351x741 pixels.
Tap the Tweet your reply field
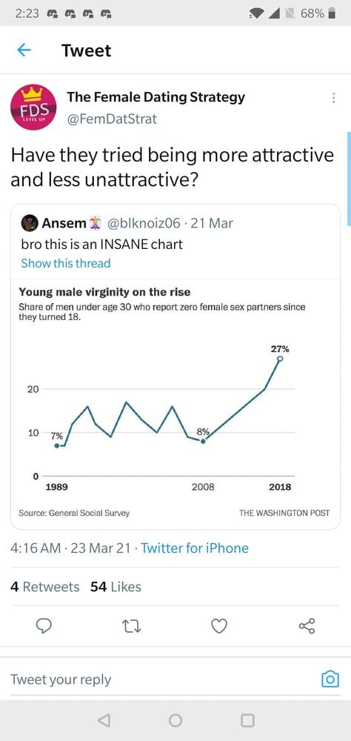[161, 679]
